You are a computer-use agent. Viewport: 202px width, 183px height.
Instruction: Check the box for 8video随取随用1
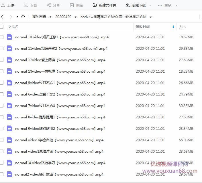[x=1, y=117]
